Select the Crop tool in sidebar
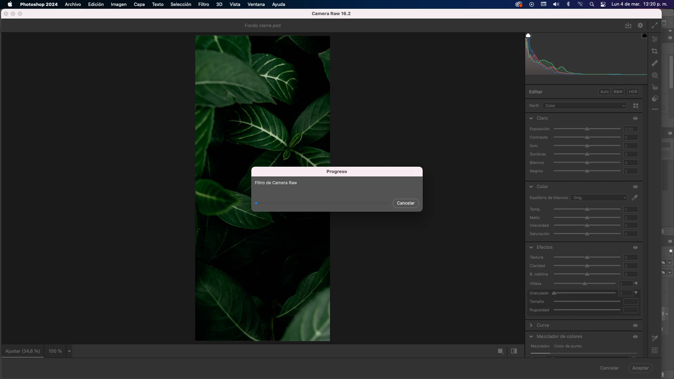674x379 pixels. [655, 51]
